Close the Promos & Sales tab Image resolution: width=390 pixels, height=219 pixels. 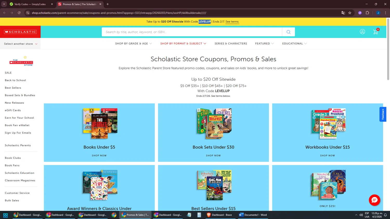pyautogui.click(x=100, y=4)
